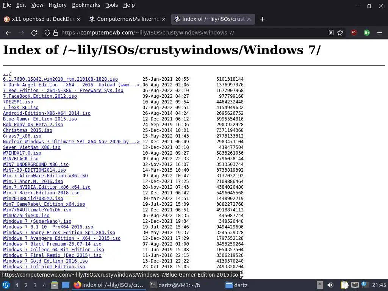Show site security padlock information

pos(56,33)
